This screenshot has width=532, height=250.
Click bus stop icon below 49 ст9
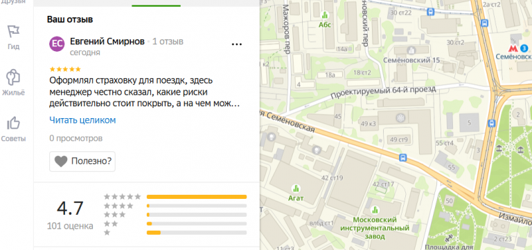tap(402, 157)
